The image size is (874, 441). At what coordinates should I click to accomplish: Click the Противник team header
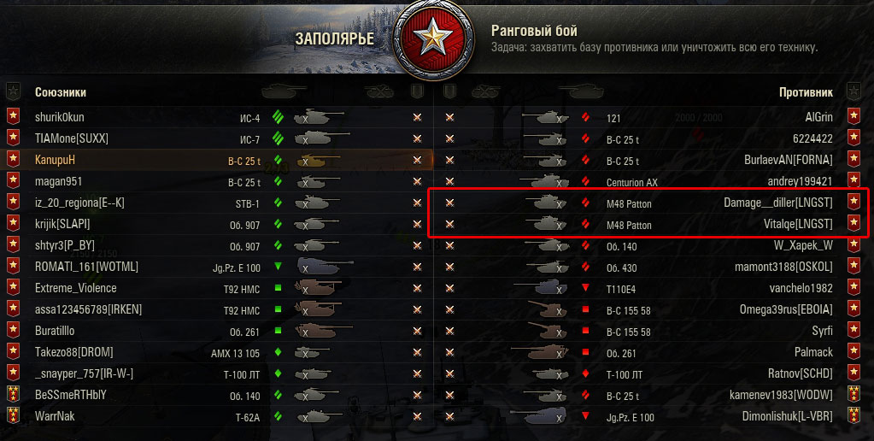tap(806, 92)
